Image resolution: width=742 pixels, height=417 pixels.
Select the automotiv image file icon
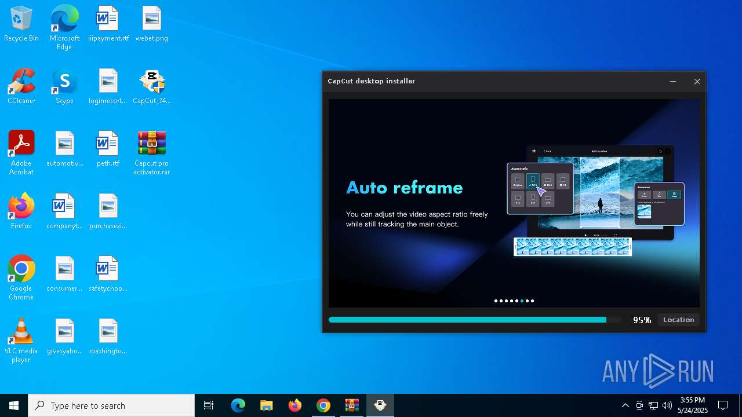(64, 149)
